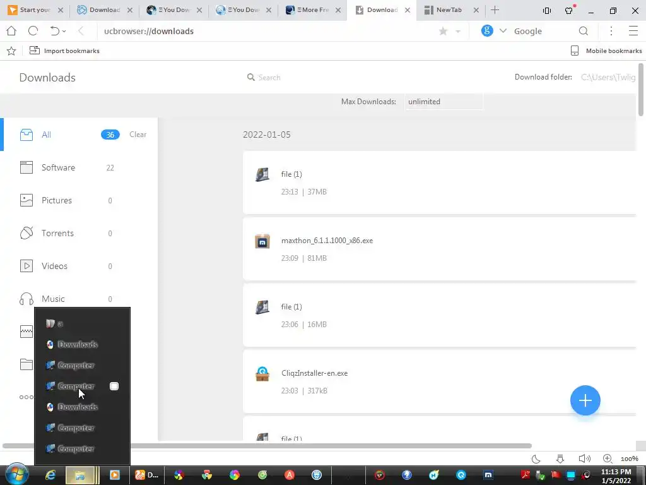646x485 pixels.
Task: Open CliqzInstaller-en.exe download entry
Action: pos(440,382)
